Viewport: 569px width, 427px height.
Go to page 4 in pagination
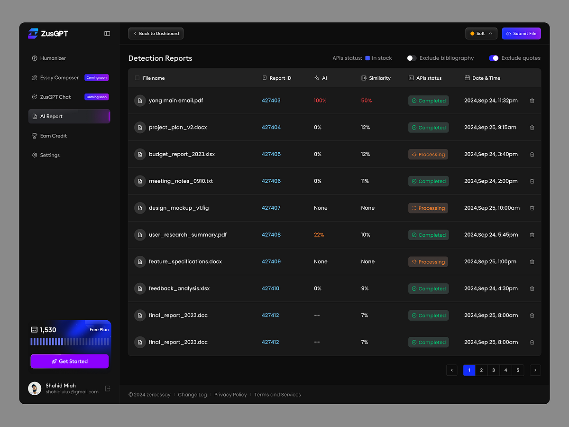[505, 370]
